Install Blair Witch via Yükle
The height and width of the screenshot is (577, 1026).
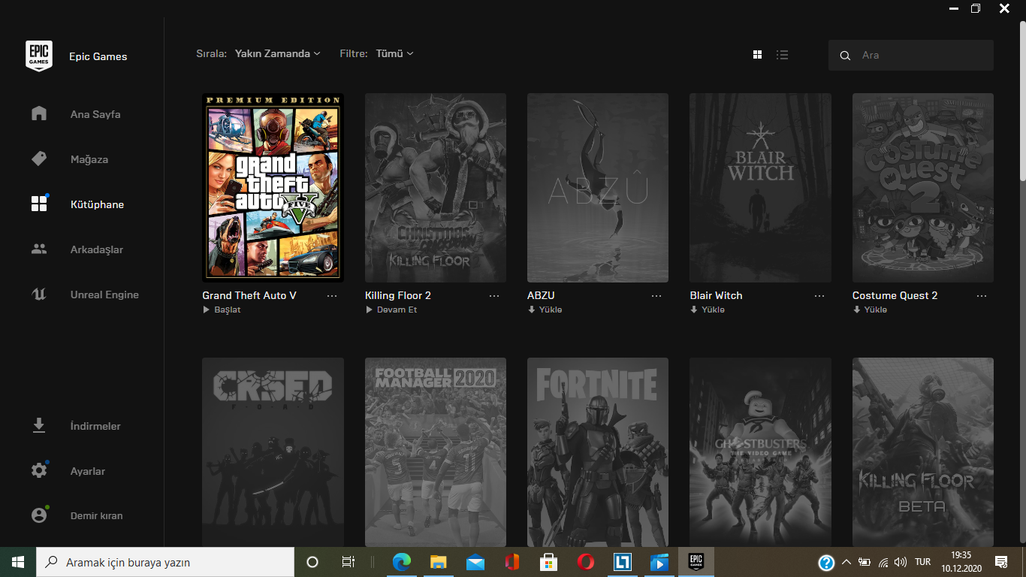[708, 310]
